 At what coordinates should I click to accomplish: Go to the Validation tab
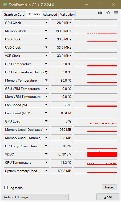(x=67, y=15)
